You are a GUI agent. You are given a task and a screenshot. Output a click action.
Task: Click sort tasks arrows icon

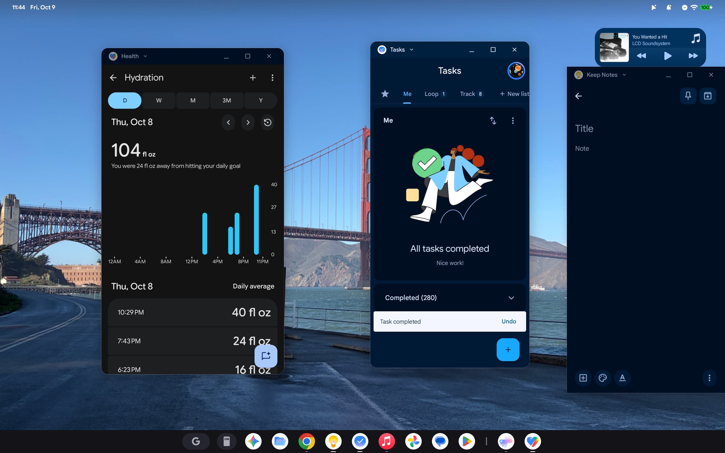[493, 121]
